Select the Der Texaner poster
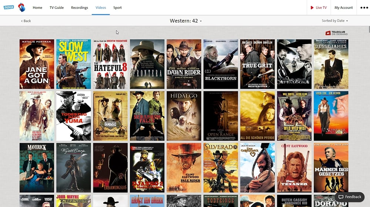This screenshot has height=207, width=370. point(294,168)
